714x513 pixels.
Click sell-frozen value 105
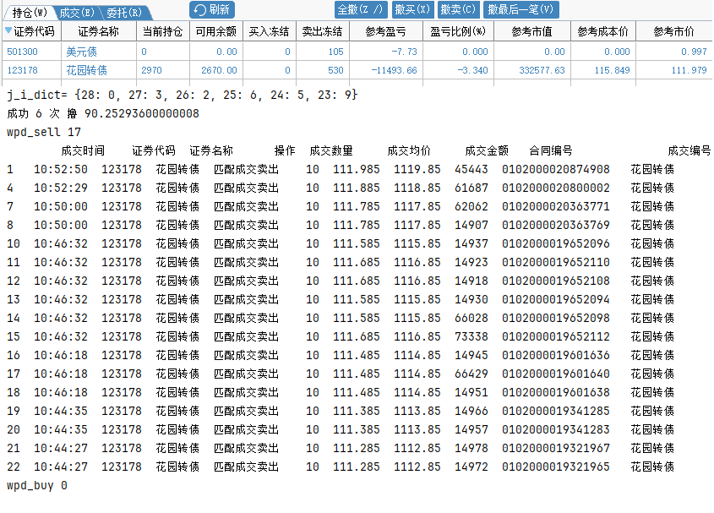tap(336, 52)
